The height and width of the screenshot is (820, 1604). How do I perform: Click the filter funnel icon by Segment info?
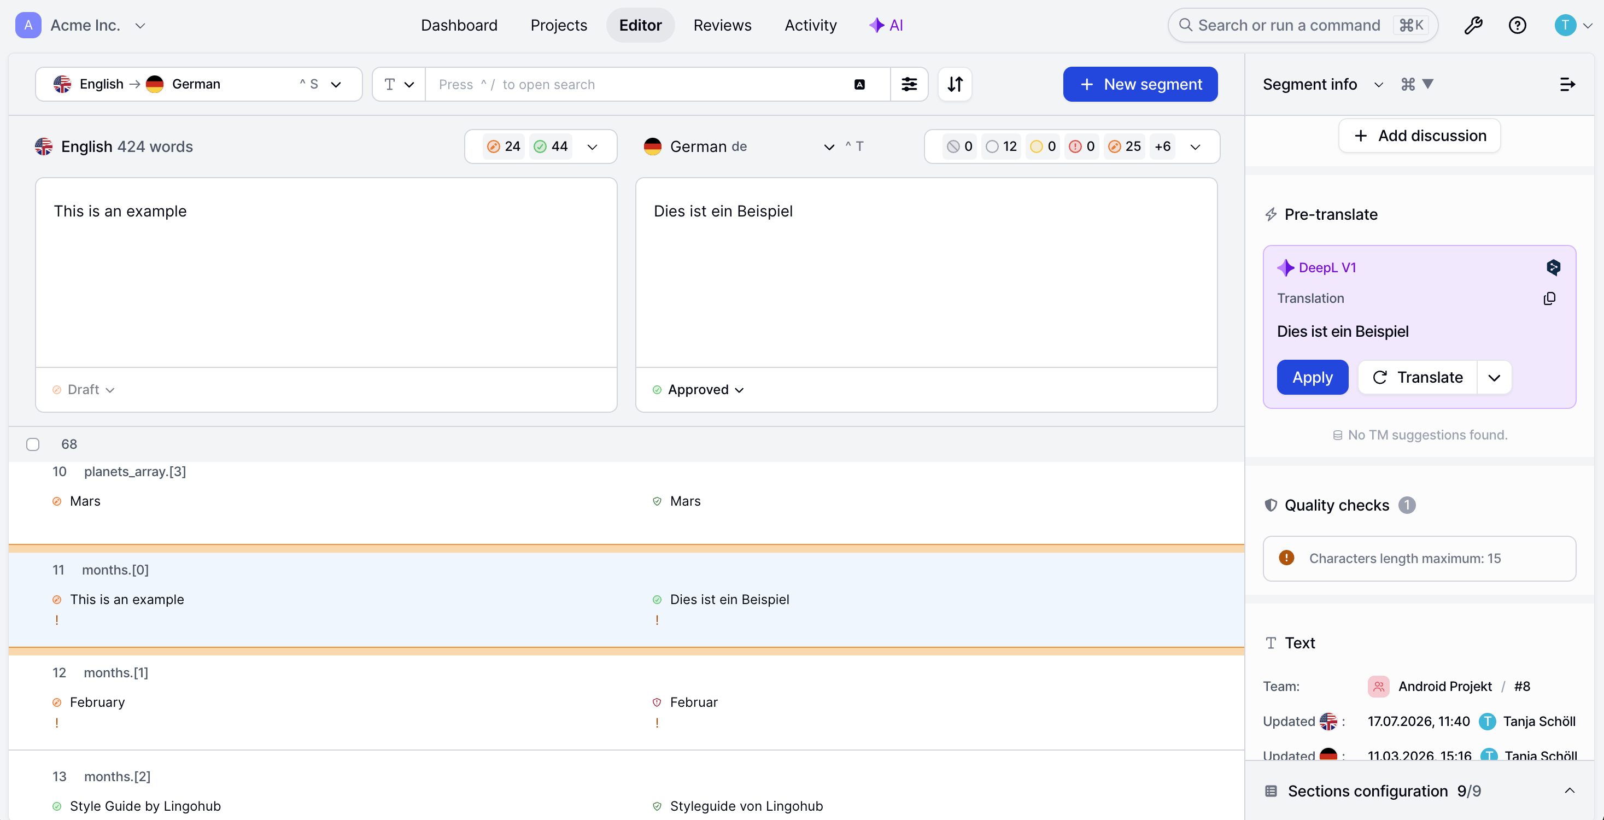(1429, 84)
